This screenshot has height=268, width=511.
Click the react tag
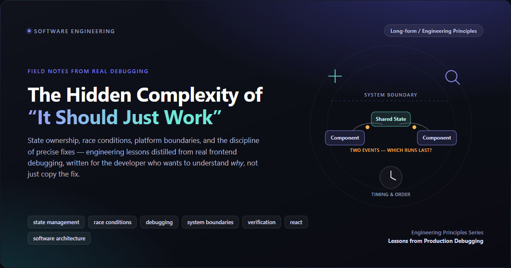pos(296,222)
